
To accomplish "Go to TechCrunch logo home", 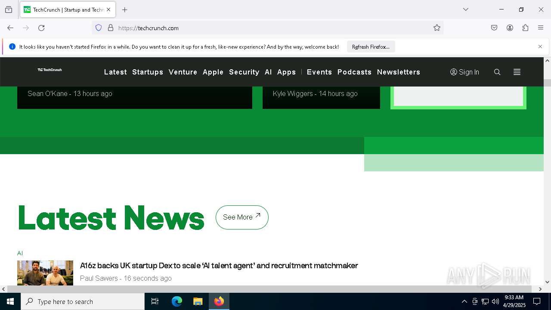I will [x=50, y=70].
